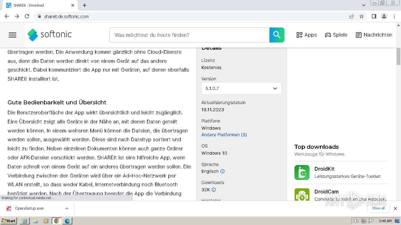
Task: Bookmark this page with the star icon
Action: click(362, 16)
